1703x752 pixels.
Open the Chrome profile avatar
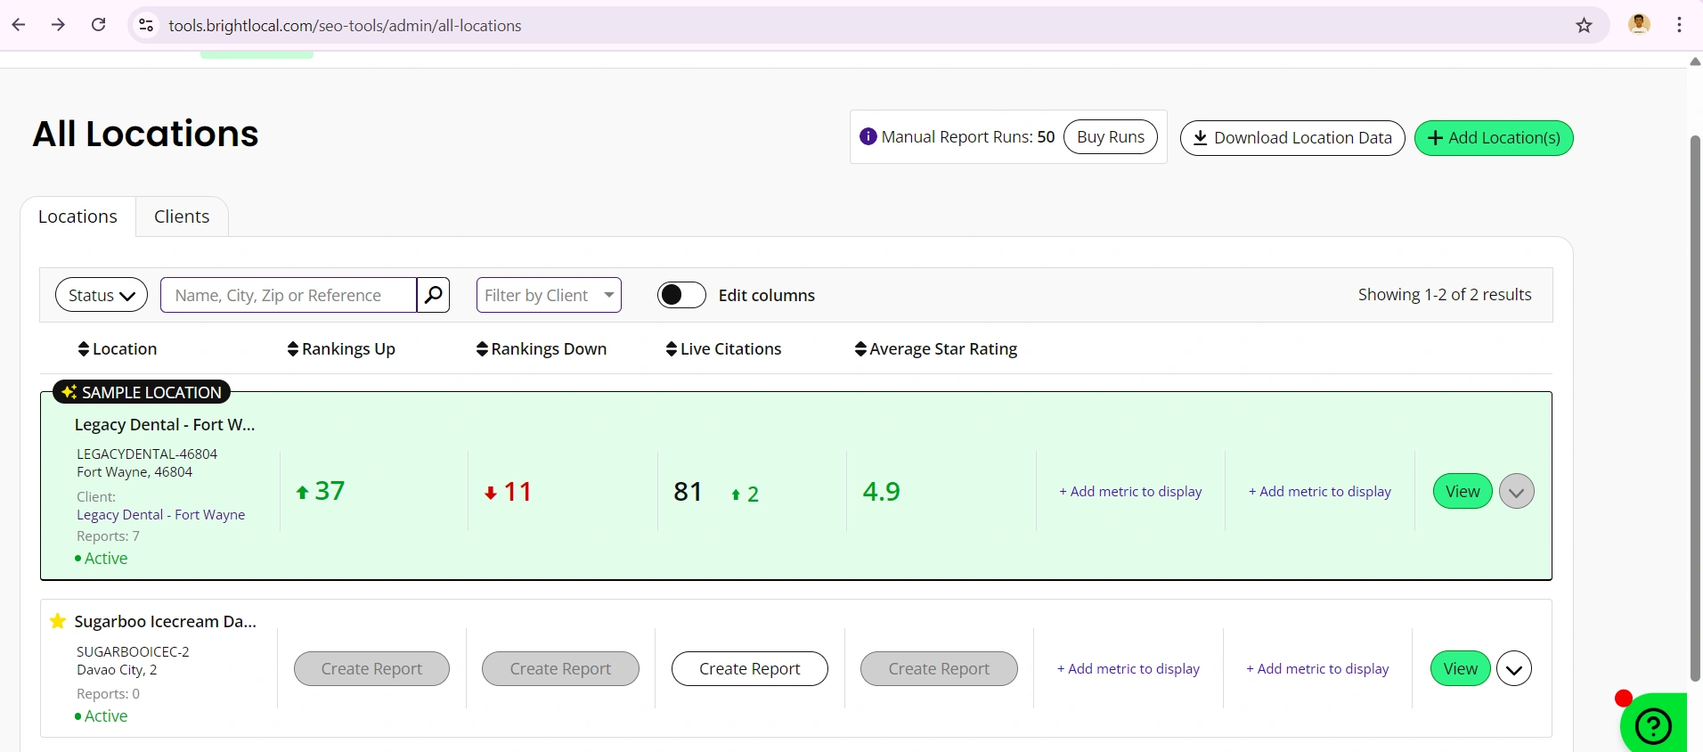coord(1639,25)
